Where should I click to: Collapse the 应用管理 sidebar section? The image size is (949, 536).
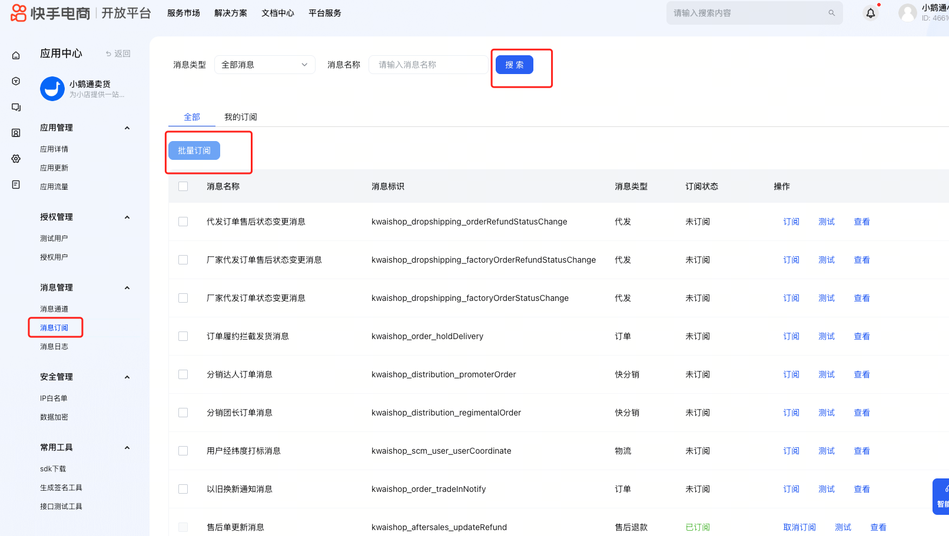click(127, 128)
